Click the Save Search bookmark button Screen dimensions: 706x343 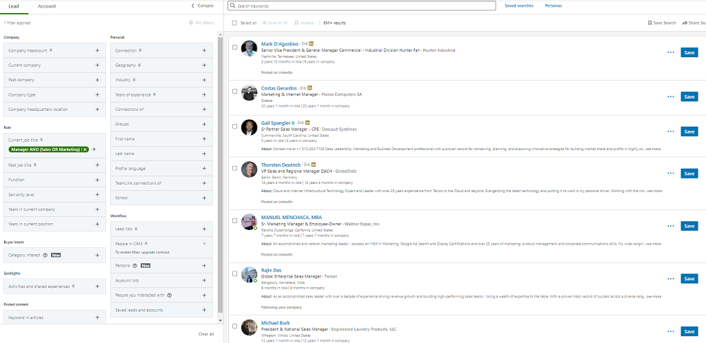pos(662,23)
